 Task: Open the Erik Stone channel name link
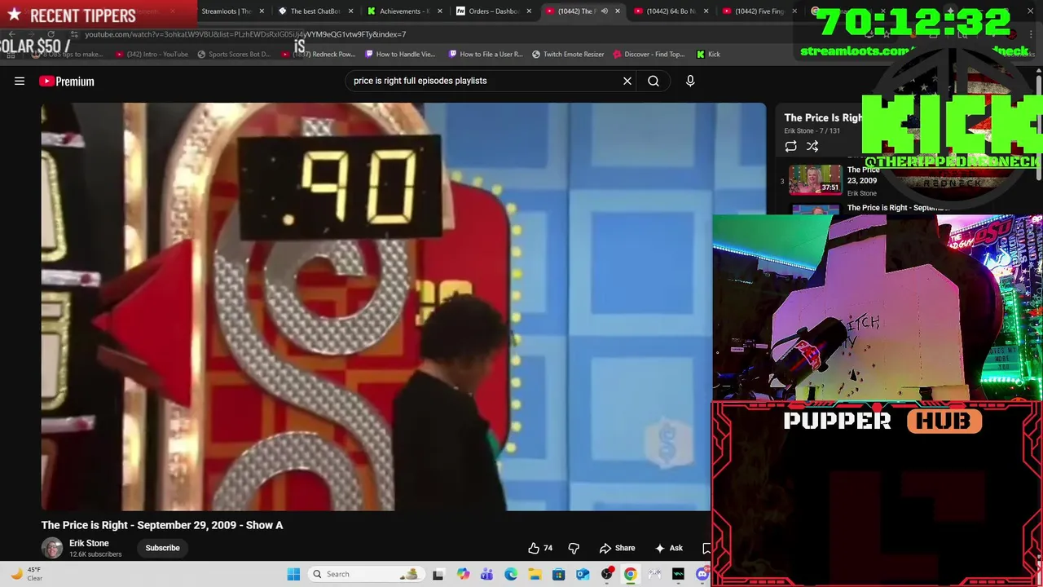coord(89,543)
